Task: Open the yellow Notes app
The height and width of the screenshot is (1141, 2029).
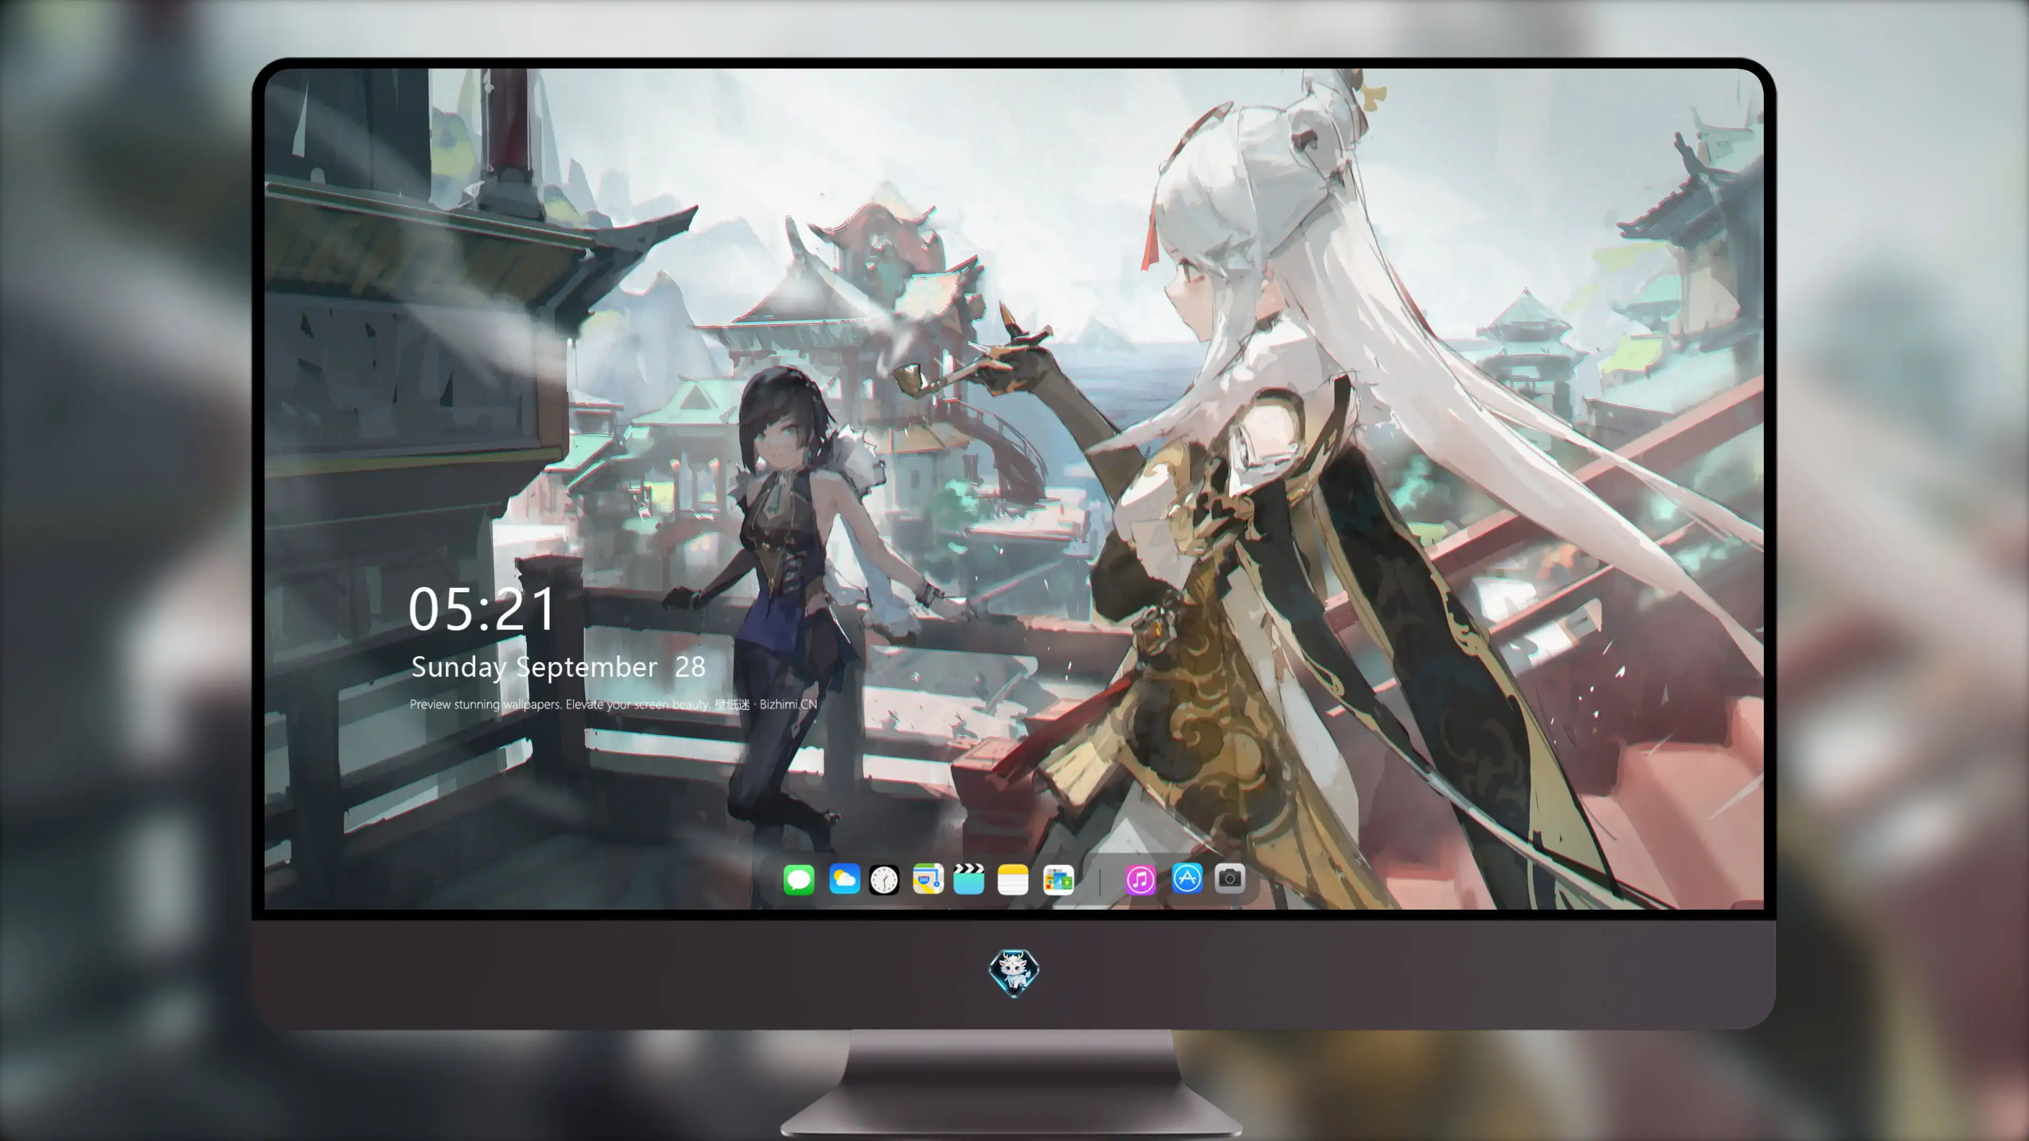Action: coord(1013,880)
